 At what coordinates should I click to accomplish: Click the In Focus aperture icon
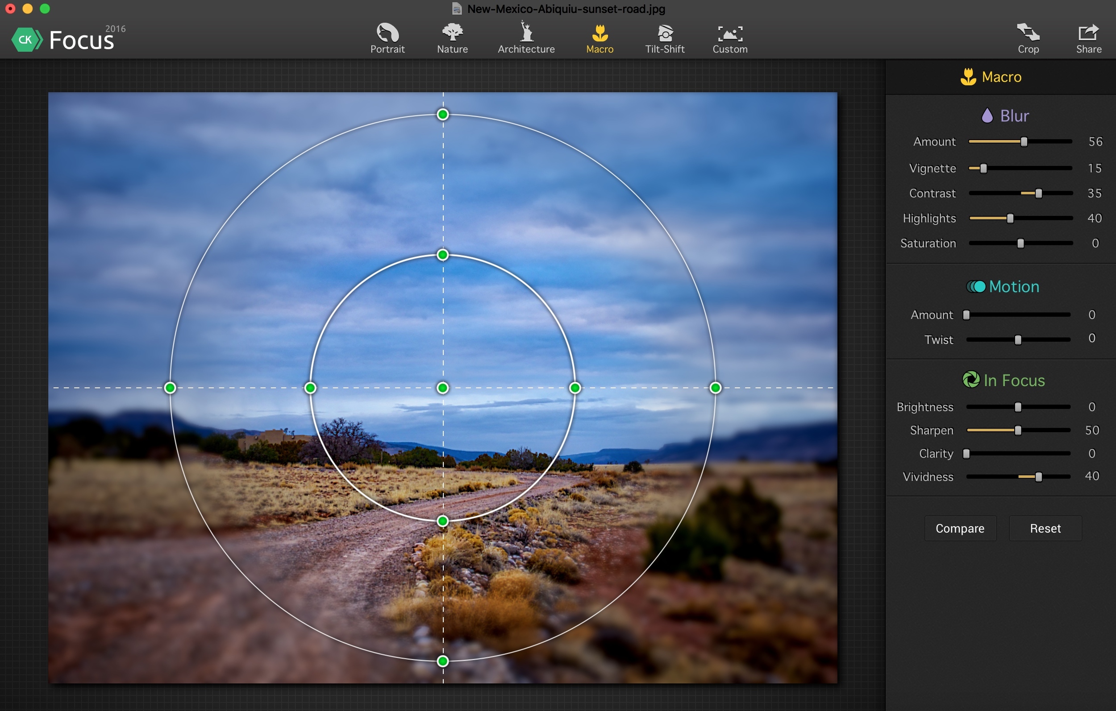point(970,380)
